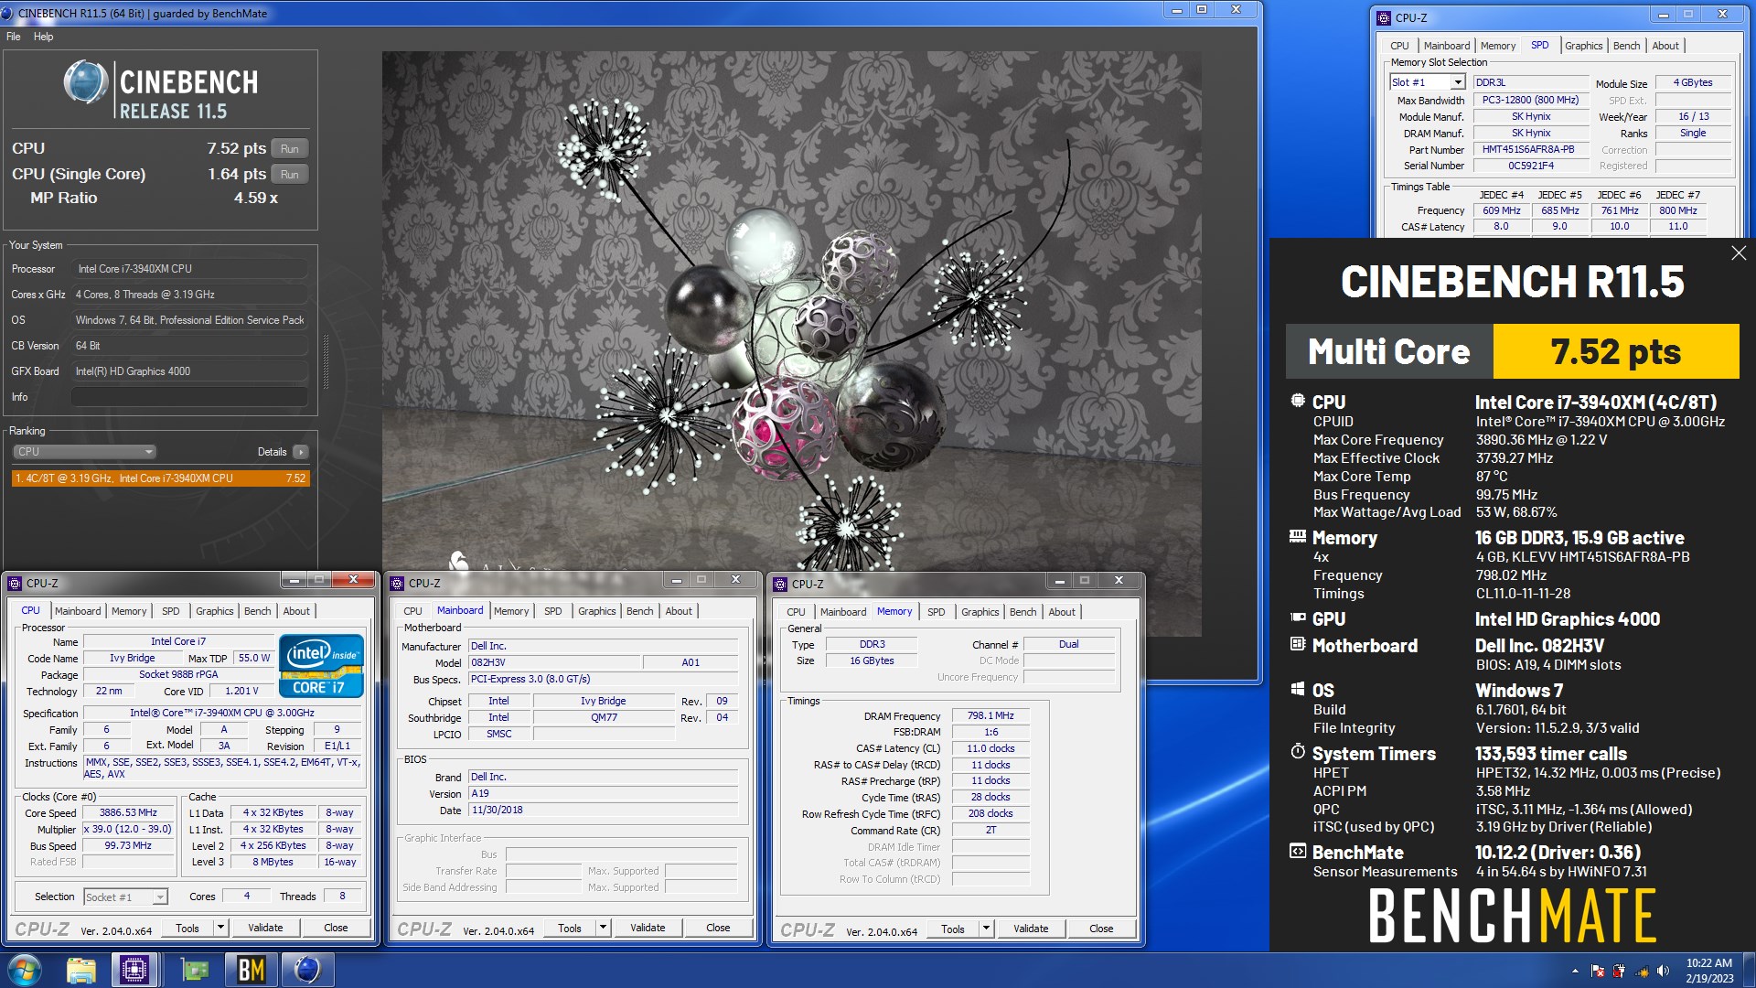This screenshot has height=988, width=1756.
Task: Click Tools button in CPU-Z Mainboard window
Action: 570,928
